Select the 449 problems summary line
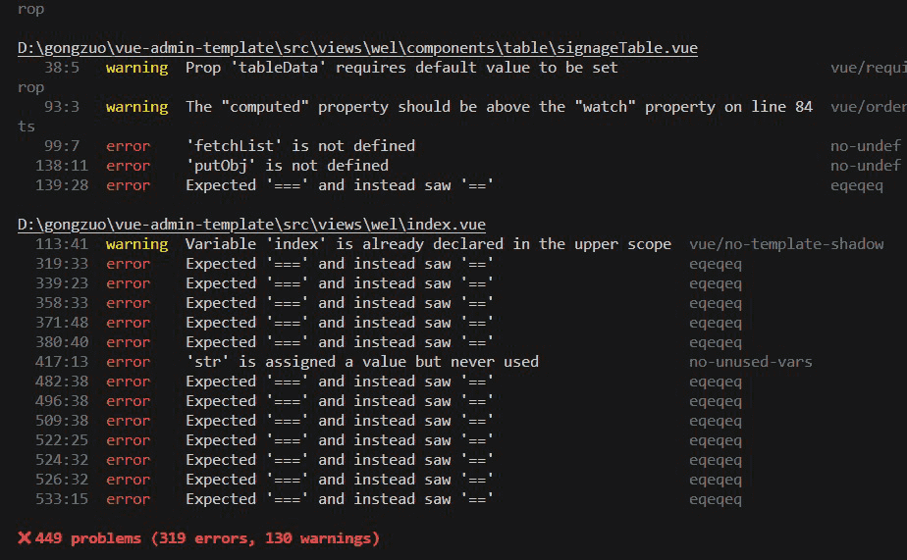The image size is (907, 560). (198, 538)
